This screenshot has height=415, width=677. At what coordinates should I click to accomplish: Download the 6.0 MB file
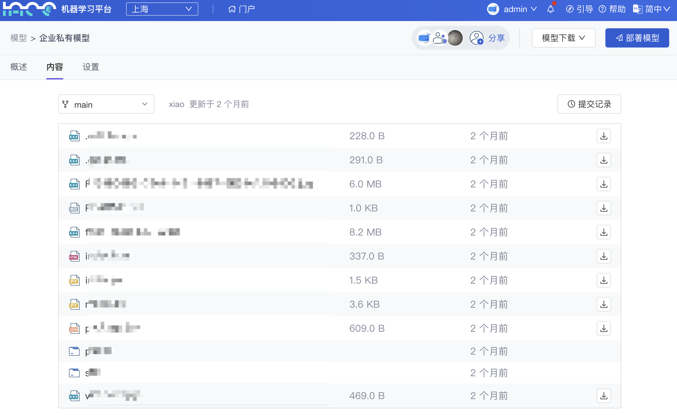604,184
